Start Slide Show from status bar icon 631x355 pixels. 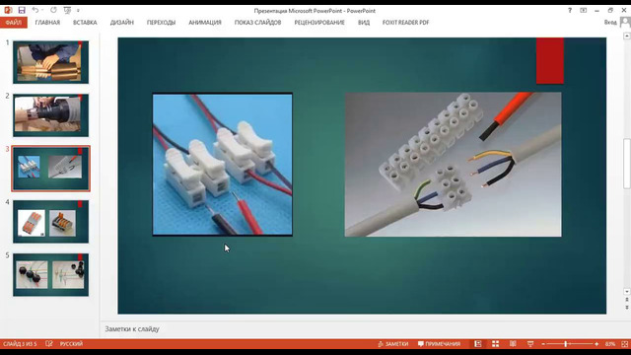coord(530,344)
